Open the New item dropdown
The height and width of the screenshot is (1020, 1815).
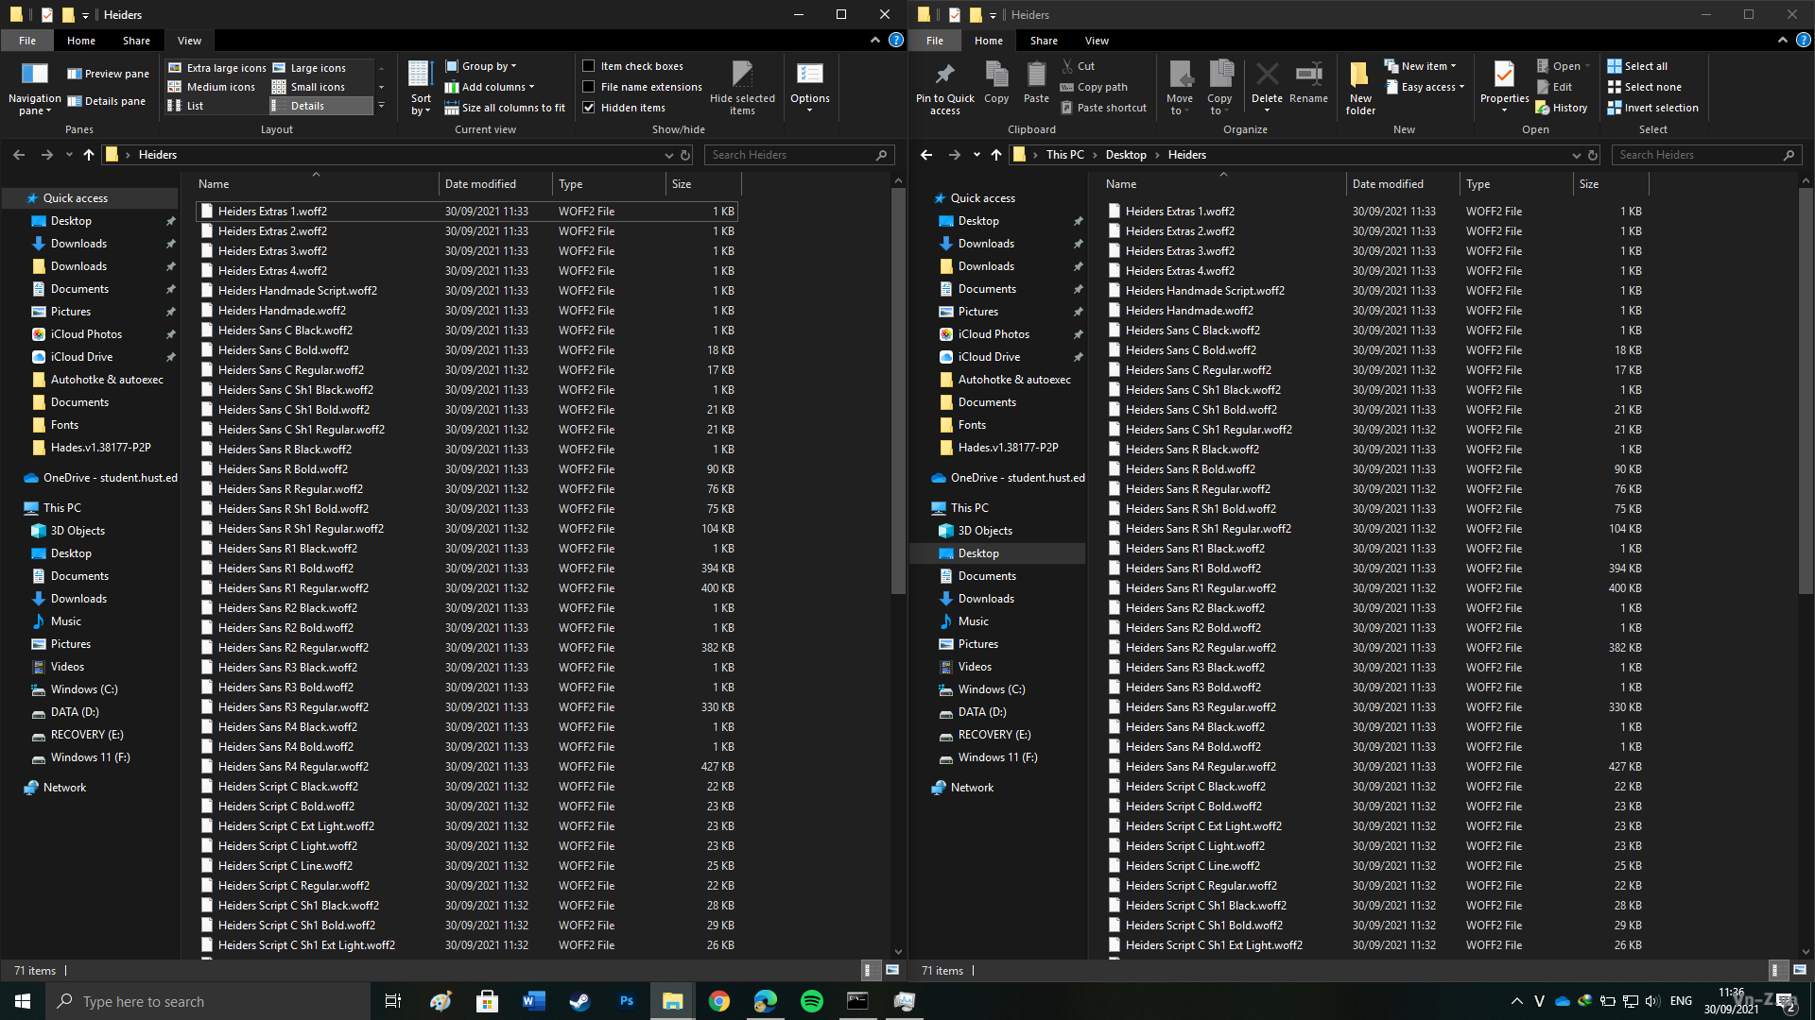pyautogui.click(x=1420, y=66)
